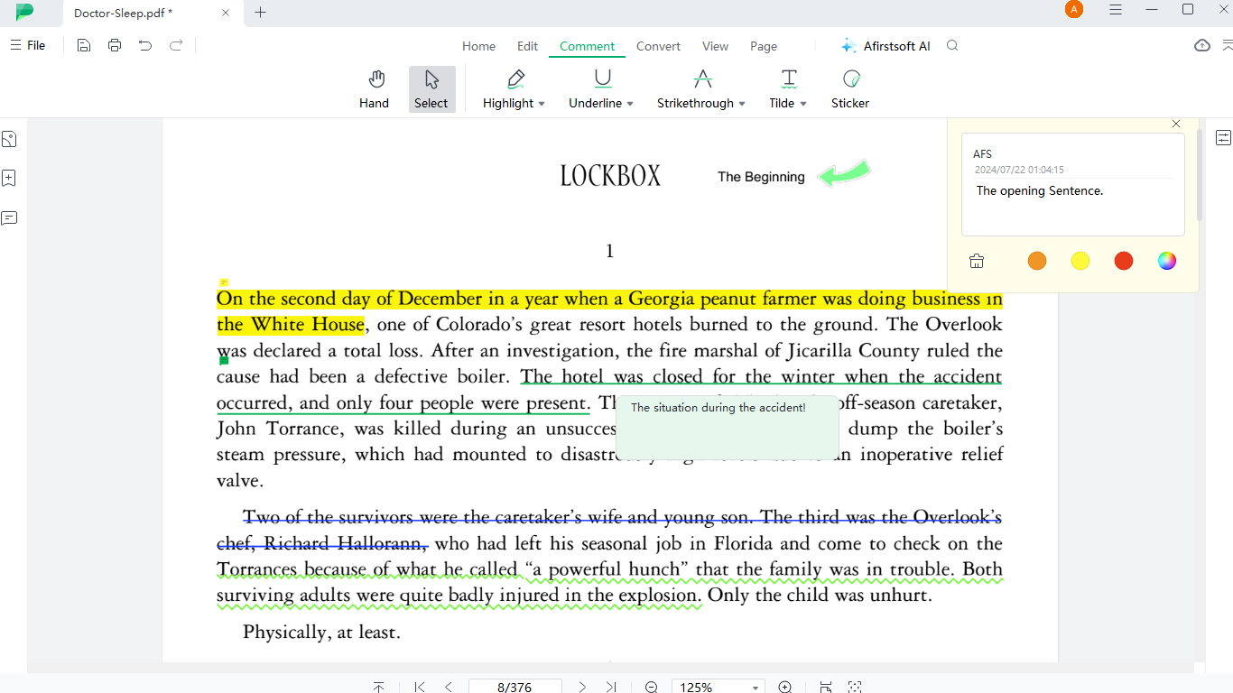Viewport: 1233px width, 693px height.
Task: Click 'The Beginning' text annotation
Action: pos(761,177)
